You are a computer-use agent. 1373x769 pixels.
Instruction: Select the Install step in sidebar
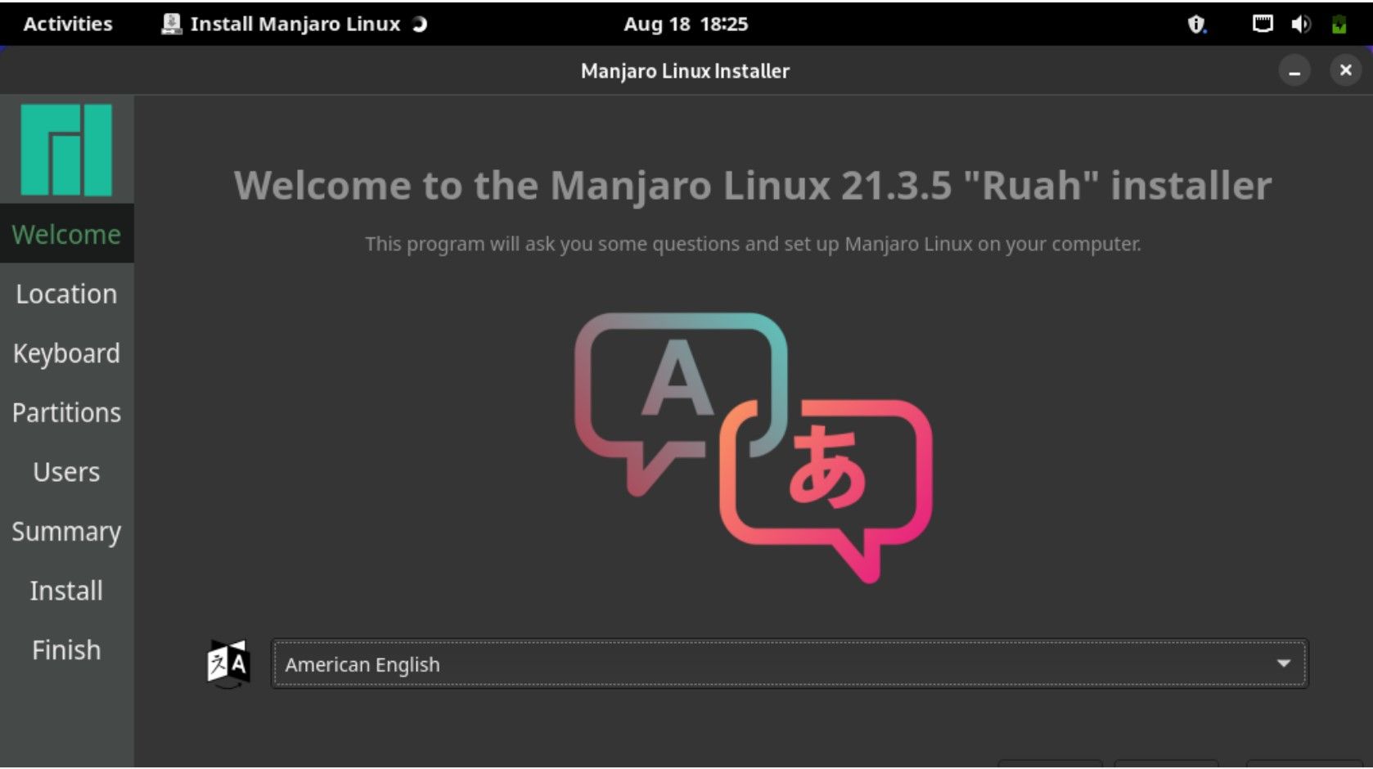(x=66, y=591)
